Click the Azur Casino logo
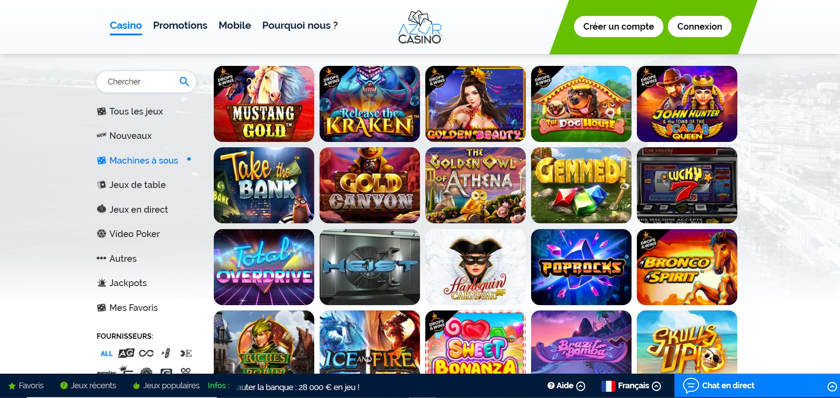The width and height of the screenshot is (840, 398). (x=420, y=27)
